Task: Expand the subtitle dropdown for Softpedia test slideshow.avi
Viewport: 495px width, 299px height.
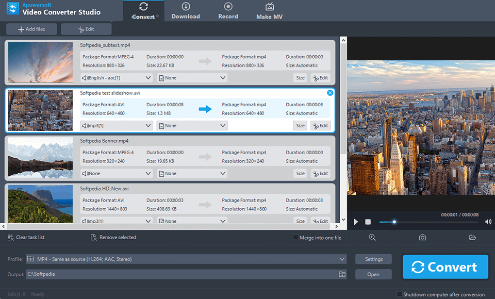Action: click(192, 125)
